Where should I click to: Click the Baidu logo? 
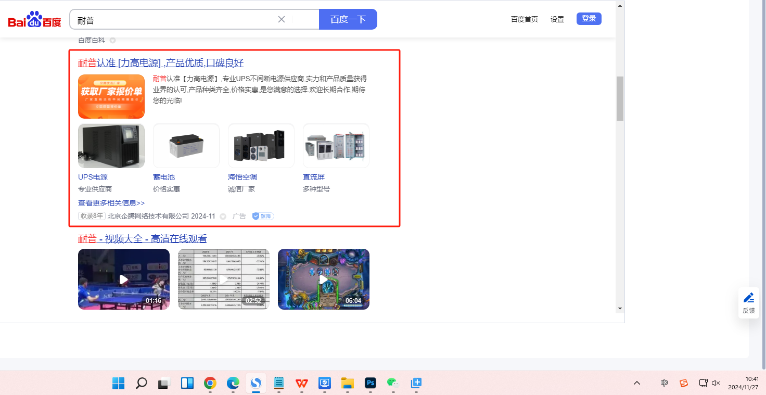34,20
